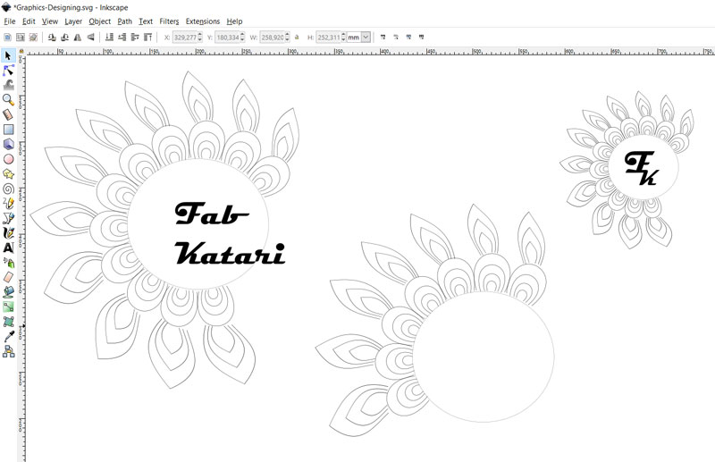Flip selection vertically

click(90, 37)
